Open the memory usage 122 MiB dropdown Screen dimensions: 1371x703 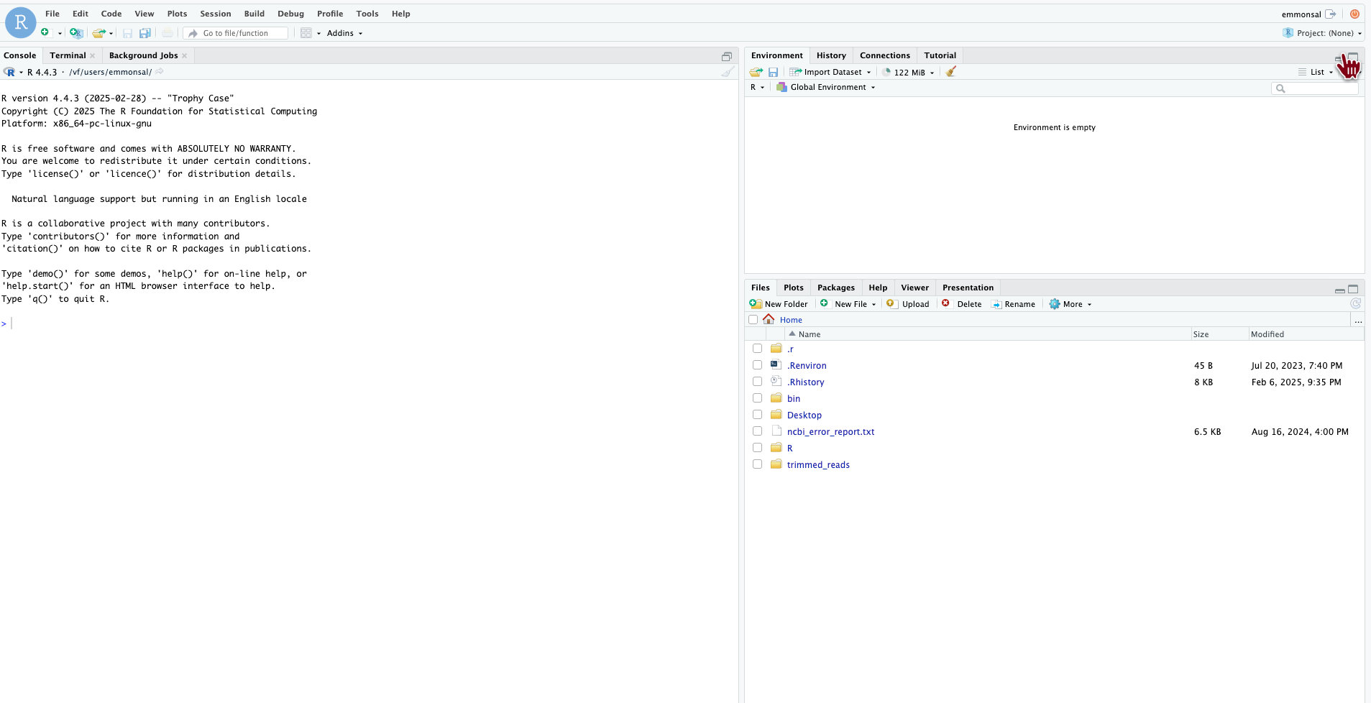tap(908, 72)
